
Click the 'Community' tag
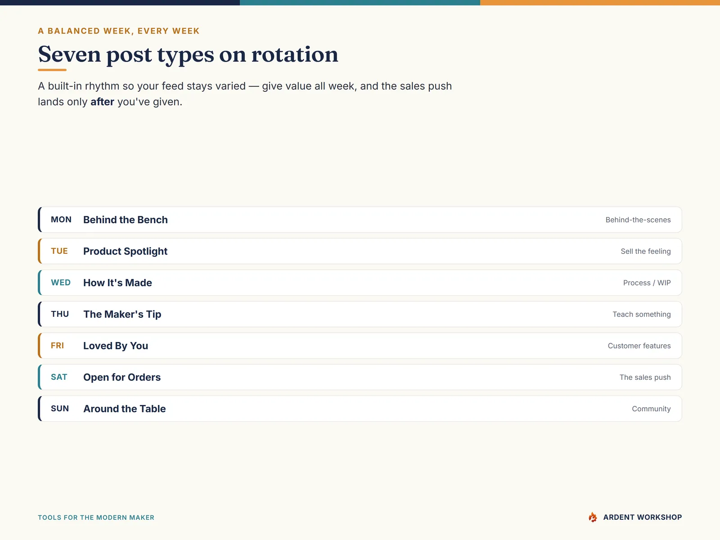(651, 409)
